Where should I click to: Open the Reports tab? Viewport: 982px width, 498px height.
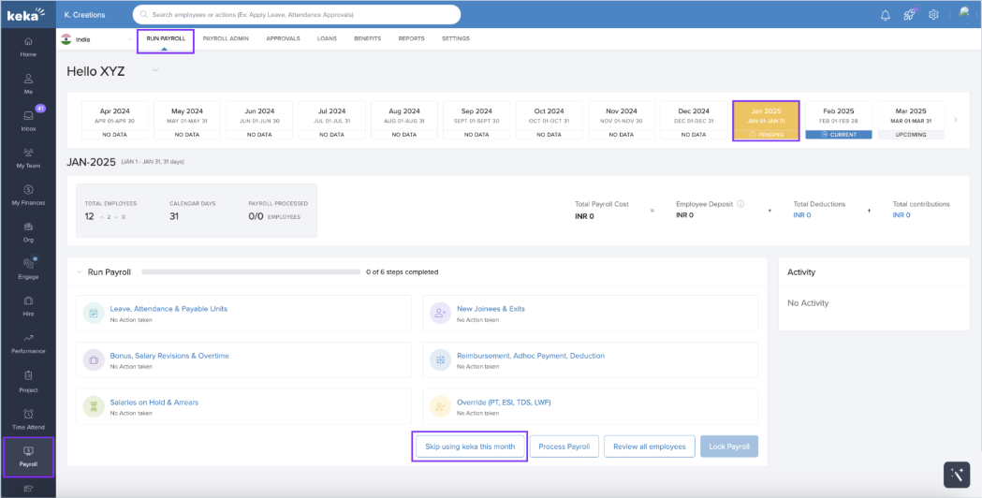point(411,38)
